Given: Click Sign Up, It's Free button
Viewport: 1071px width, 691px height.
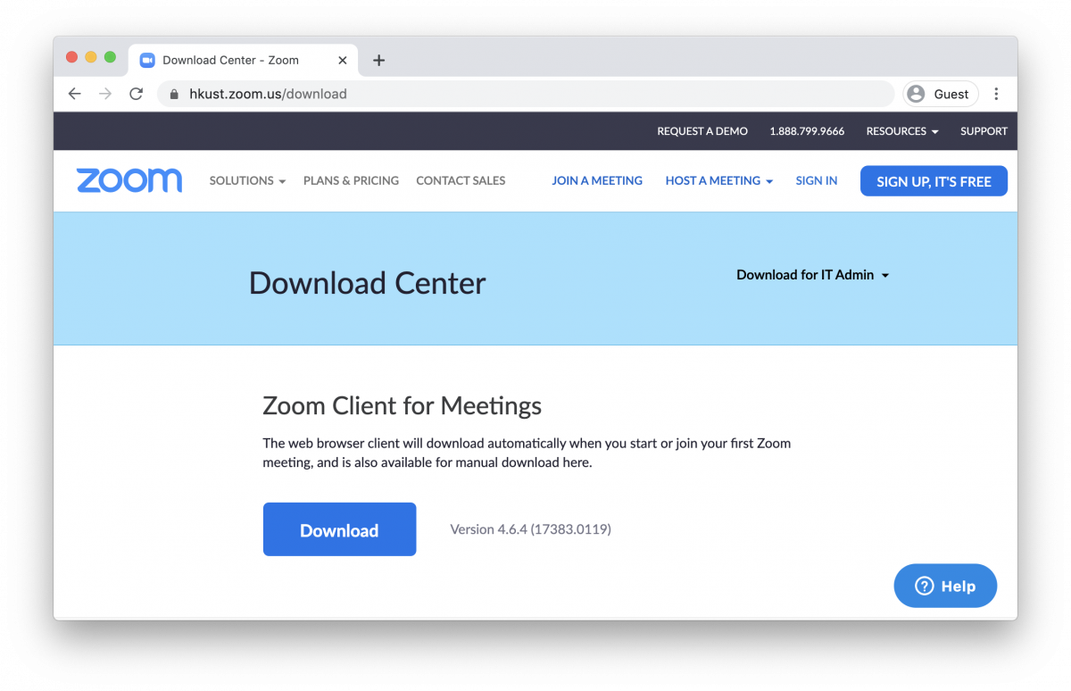Looking at the screenshot, I should [x=934, y=181].
